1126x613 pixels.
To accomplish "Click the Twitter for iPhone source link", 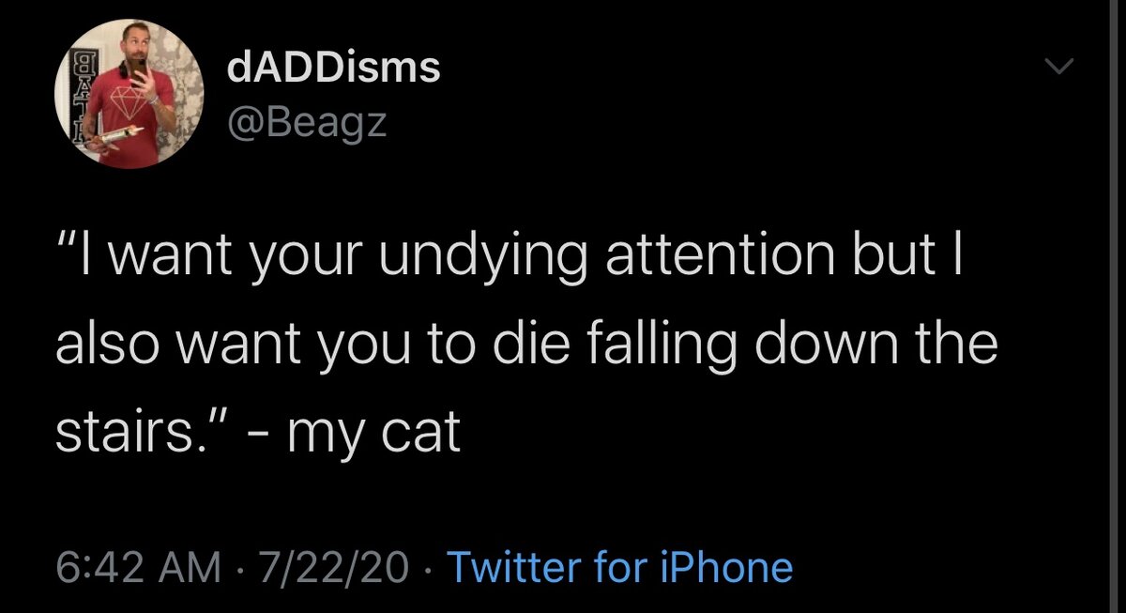I will coord(619,567).
